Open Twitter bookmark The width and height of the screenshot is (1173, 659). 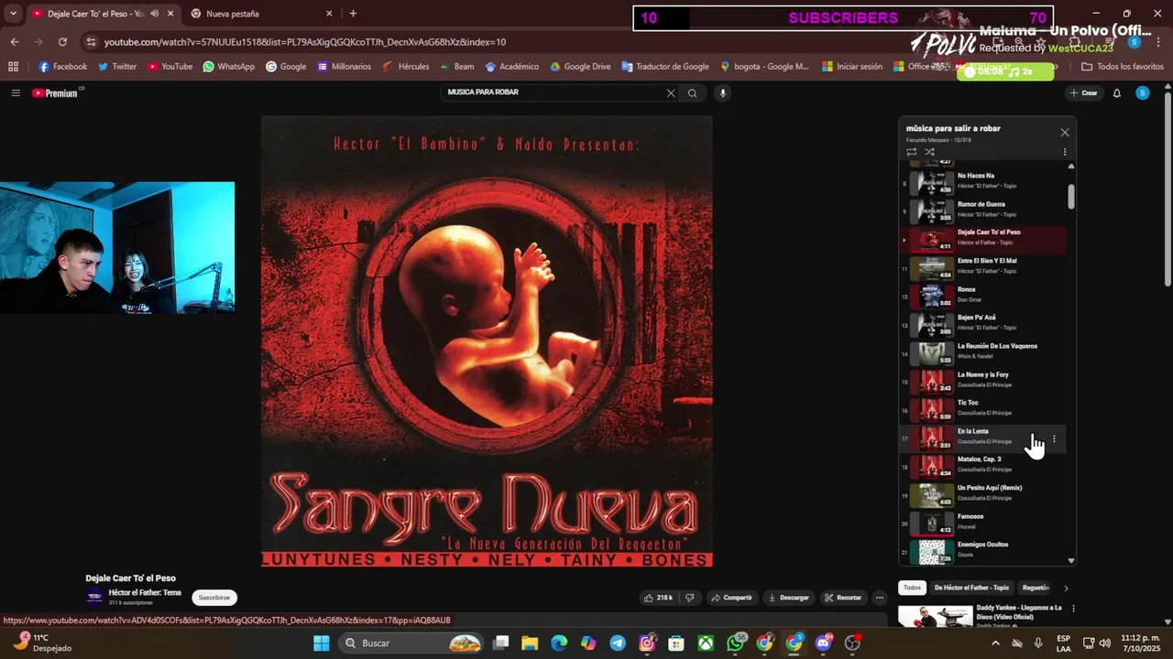[x=117, y=67]
